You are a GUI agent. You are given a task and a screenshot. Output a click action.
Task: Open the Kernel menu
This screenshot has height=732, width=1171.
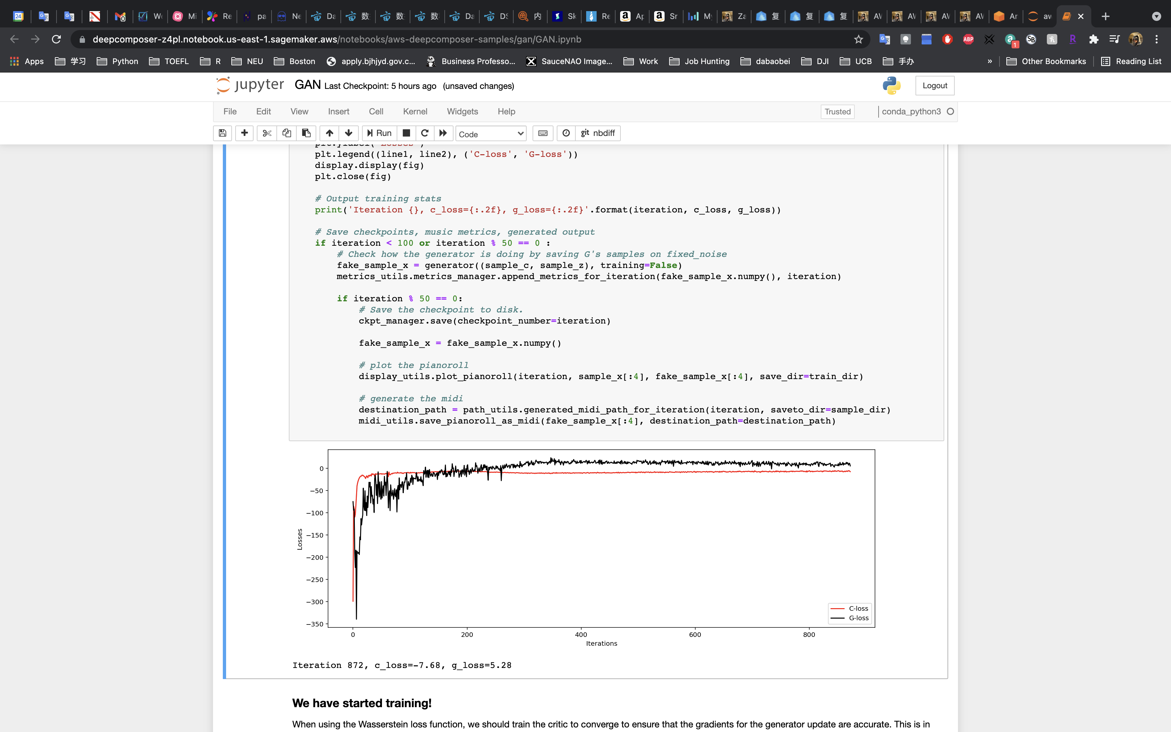(415, 111)
